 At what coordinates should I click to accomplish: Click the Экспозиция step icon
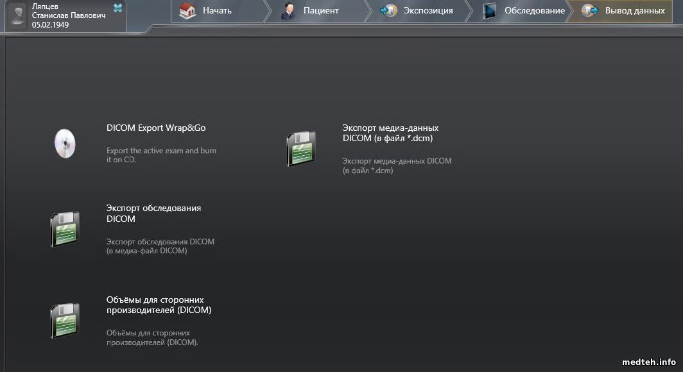click(x=388, y=11)
